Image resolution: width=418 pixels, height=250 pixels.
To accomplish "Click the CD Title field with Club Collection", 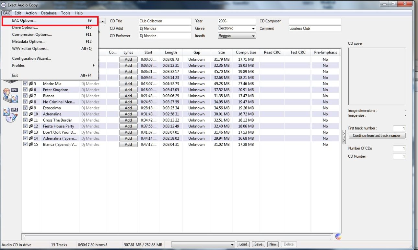I will click(x=165, y=21).
